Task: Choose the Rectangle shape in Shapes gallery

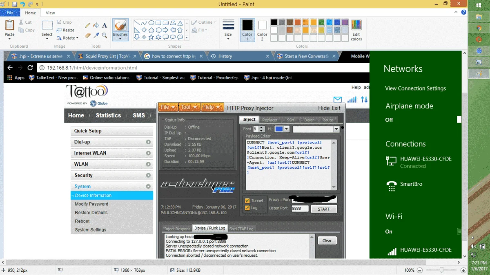Action: click(x=158, y=23)
